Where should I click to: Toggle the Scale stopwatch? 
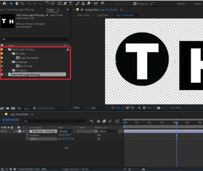pyautogui.click(x=27, y=139)
